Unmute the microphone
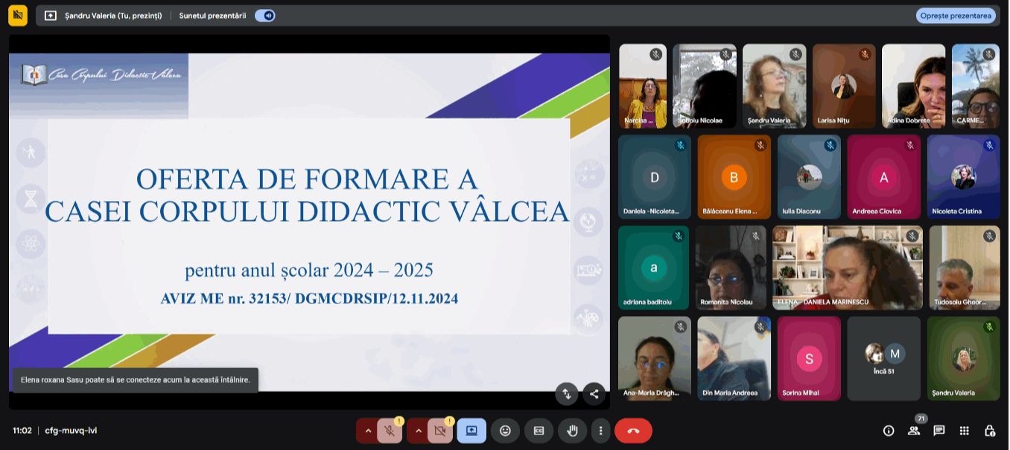This screenshot has height=450, width=1010. (389, 431)
